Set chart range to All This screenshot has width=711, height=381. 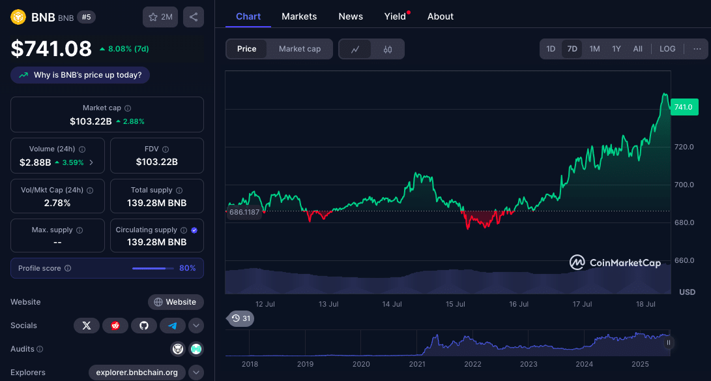pos(637,49)
